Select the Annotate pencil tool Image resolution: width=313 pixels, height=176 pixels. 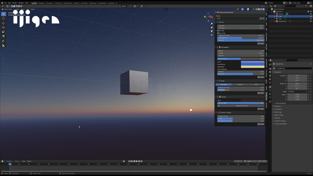(x=4, y=41)
